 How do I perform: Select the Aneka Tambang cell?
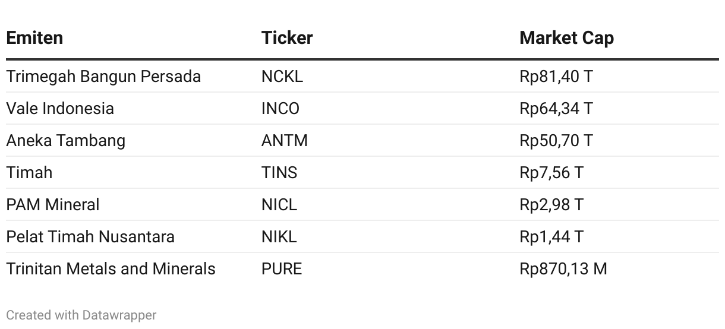[66, 141]
